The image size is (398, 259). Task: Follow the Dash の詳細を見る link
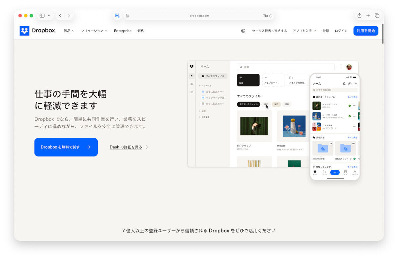pyautogui.click(x=129, y=147)
